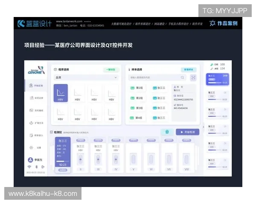Click the barcode scan icon next to the search box
The height and width of the screenshot is (204, 256).
193,77
